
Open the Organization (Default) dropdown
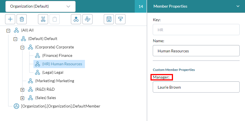click(41, 6)
